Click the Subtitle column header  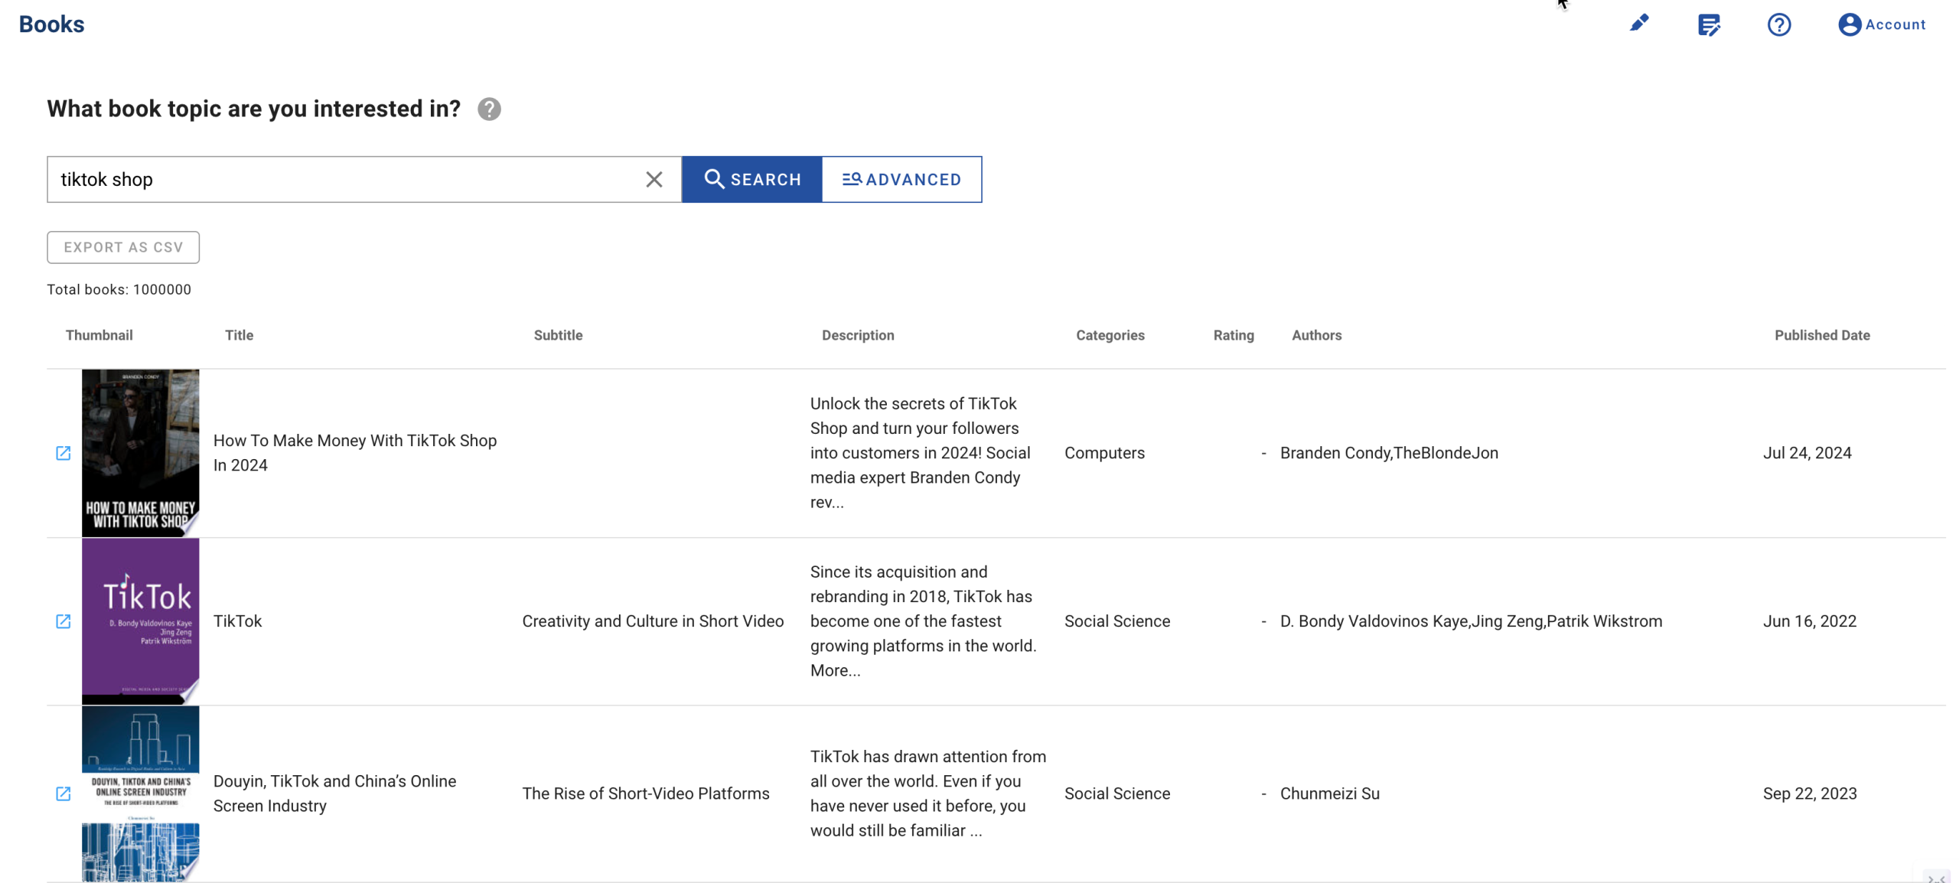[x=558, y=335]
